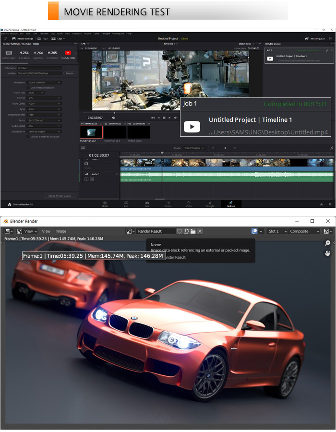Open the Resolution dropdown

point(44,83)
